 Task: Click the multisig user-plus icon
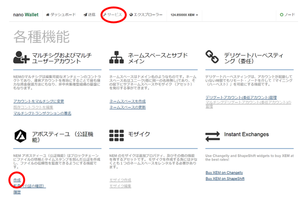coord(21,57)
